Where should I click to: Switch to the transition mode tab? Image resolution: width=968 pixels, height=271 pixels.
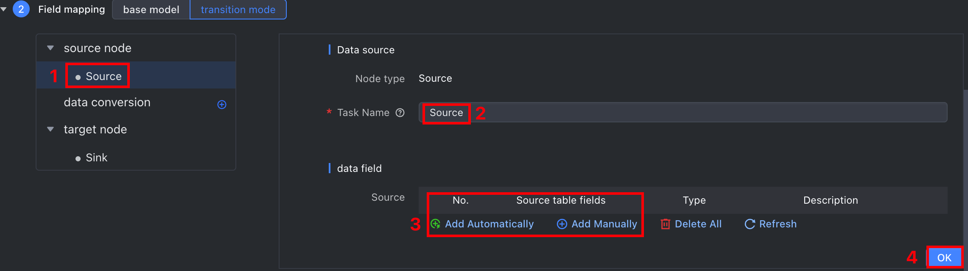pyautogui.click(x=238, y=9)
